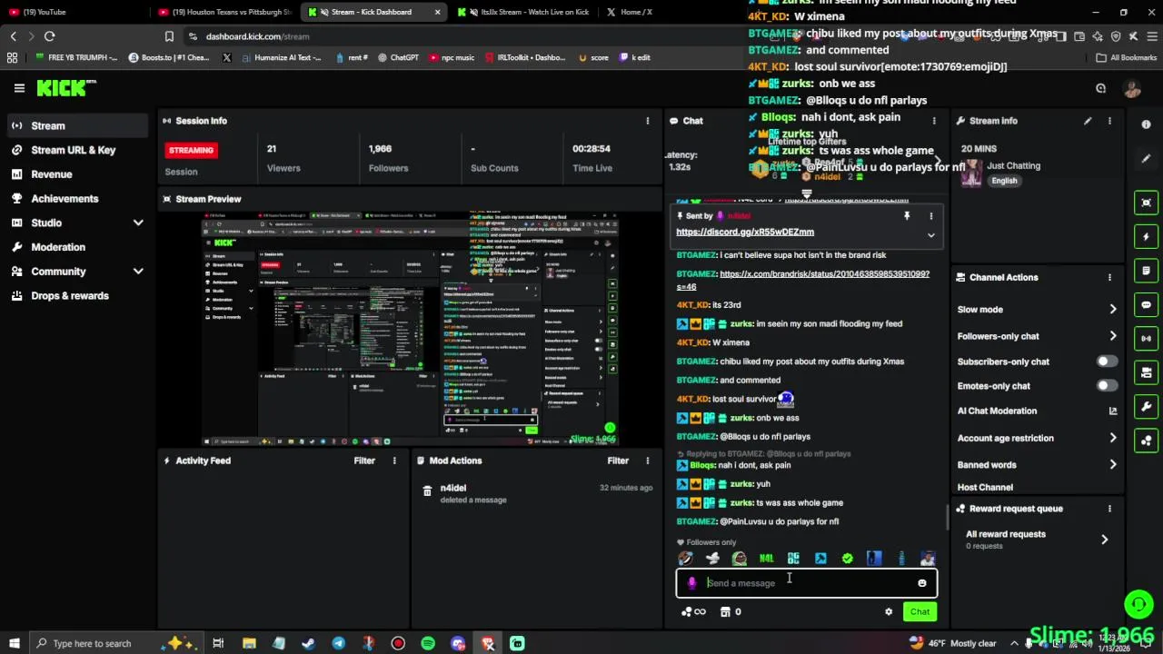Click the wrench icon in the right rail
This screenshot has width=1163, height=654.
[1147, 407]
